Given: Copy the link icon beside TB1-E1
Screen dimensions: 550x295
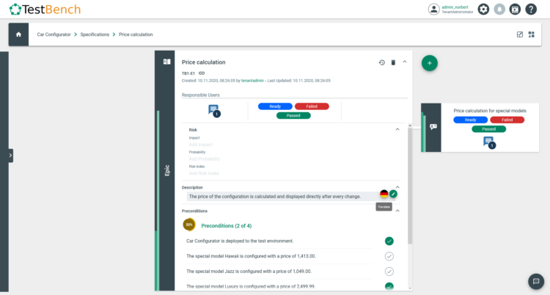Looking at the screenshot, I should (x=202, y=73).
